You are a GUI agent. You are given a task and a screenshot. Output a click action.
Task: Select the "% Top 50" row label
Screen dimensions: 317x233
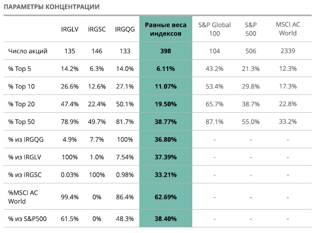[x=21, y=122]
